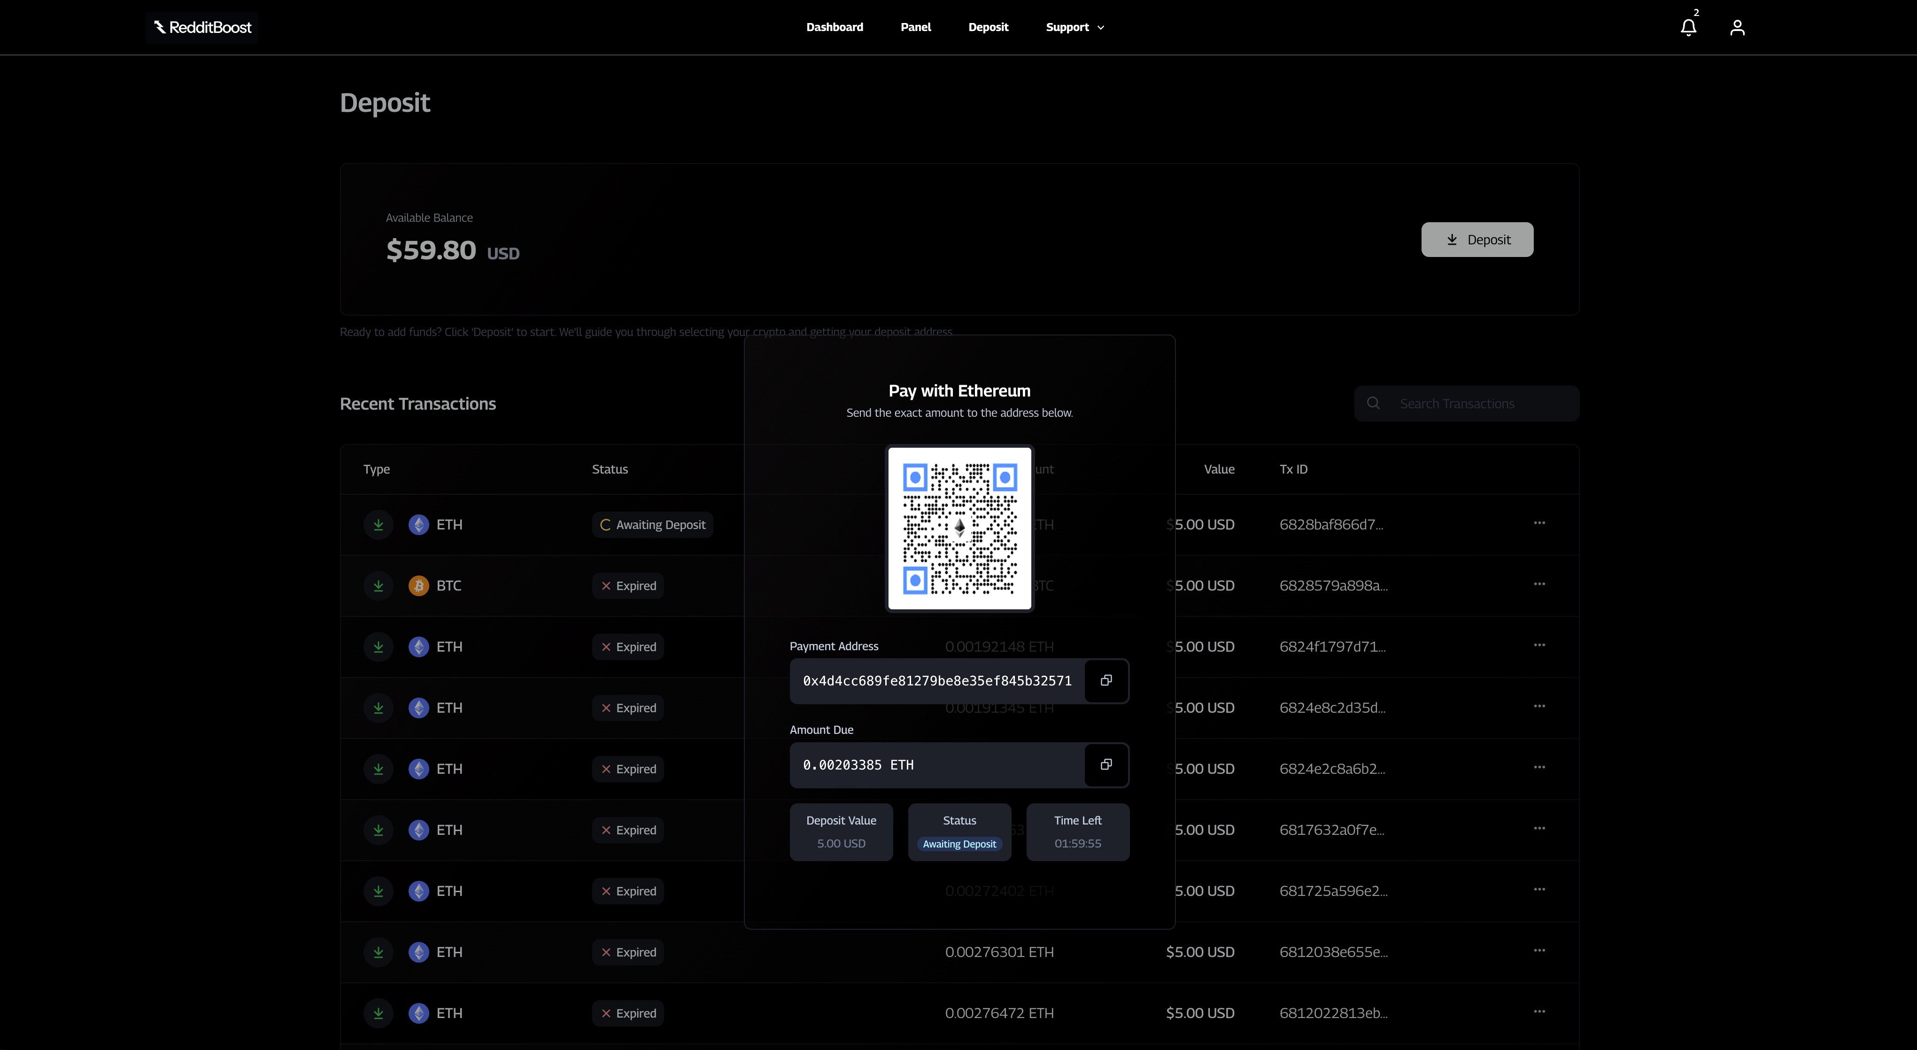Click deposit arrow icon in 6824e8c2d35d row
This screenshot has height=1050, width=1917.
pos(378,708)
